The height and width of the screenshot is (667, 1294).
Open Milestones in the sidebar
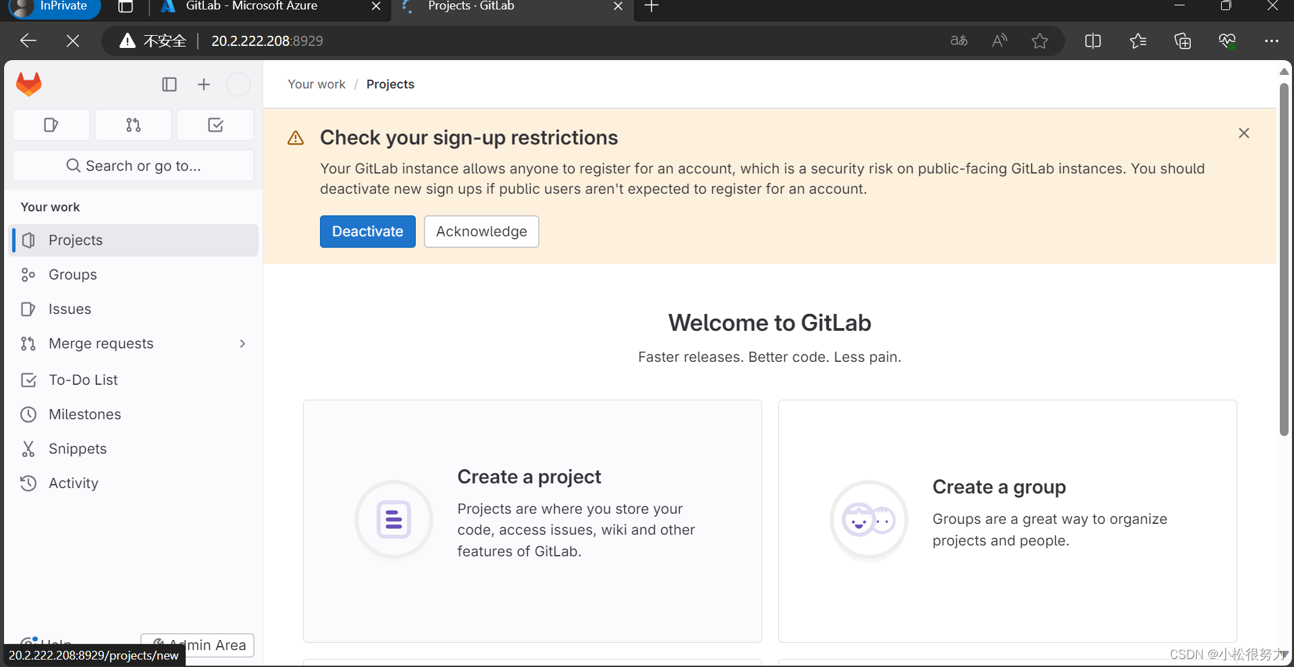pyautogui.click(x=134, y=415)
